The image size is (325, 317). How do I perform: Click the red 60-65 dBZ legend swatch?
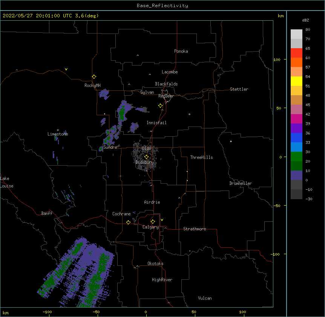[x=296, y=53]
